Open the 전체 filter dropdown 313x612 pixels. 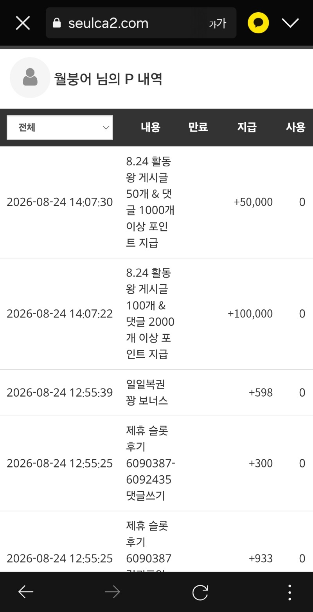[x=60, y=127]
